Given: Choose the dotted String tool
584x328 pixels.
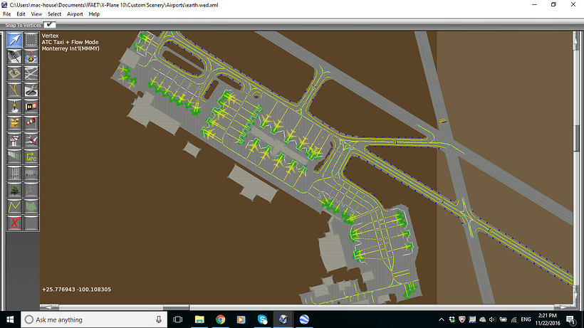Looking at the screenshot, I should click(31, 190).
